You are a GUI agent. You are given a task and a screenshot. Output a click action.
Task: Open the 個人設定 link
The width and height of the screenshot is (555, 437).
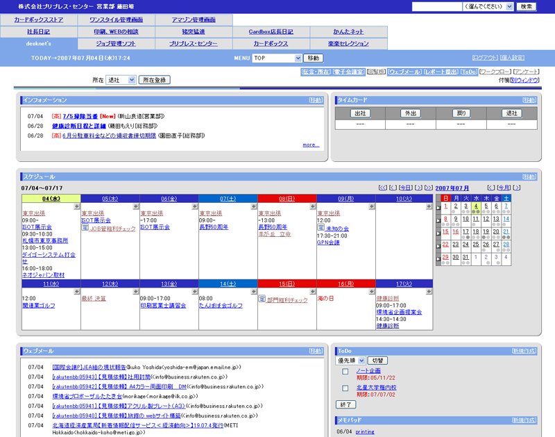513,58
